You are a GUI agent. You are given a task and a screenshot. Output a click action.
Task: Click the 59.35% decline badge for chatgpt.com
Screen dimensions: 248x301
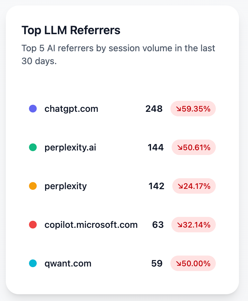[x=193, y=109]
